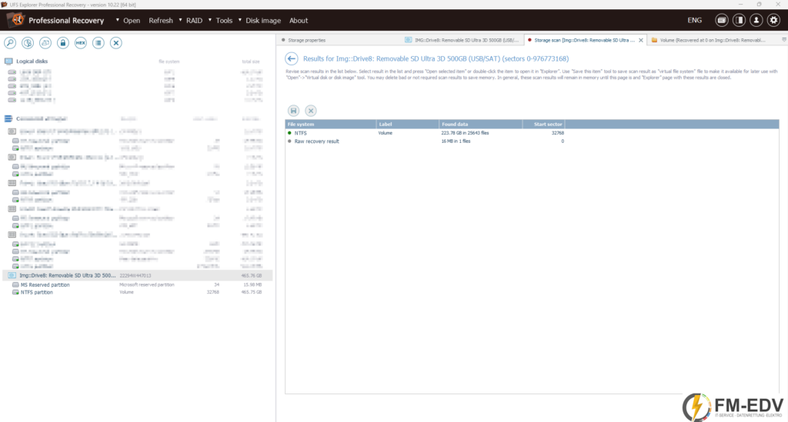The width and height of the screenshot is (788, 422).
Task: Expand the Open menu arrow
Action: click(x=118, y=20)
